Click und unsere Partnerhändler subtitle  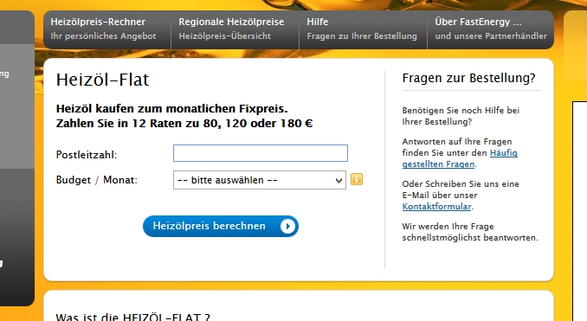tap(491, 36)
